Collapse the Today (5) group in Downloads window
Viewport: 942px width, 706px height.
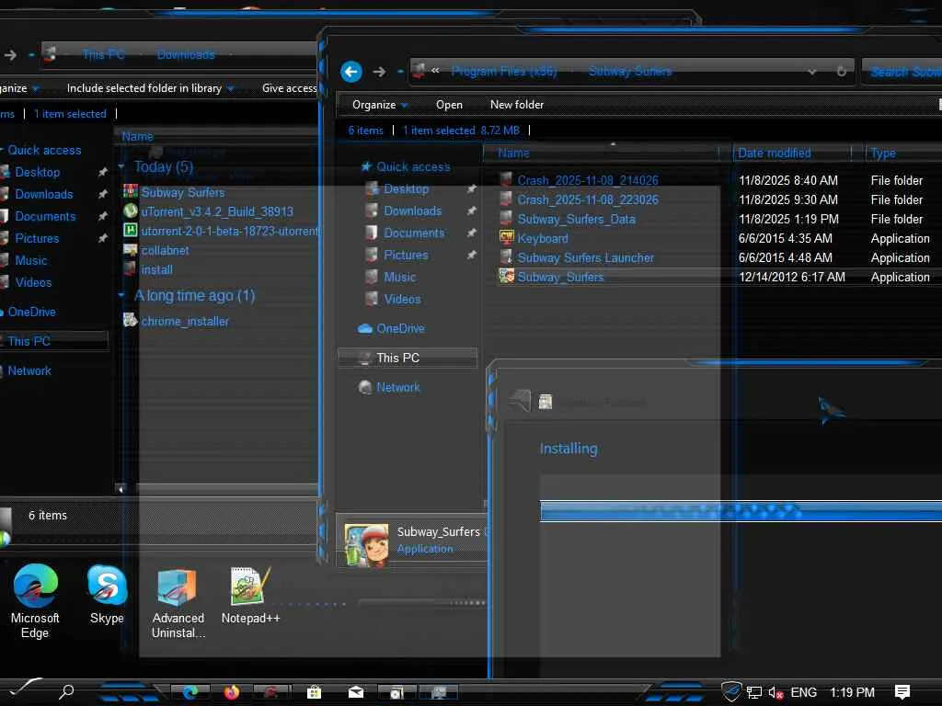tap(121, 166)
